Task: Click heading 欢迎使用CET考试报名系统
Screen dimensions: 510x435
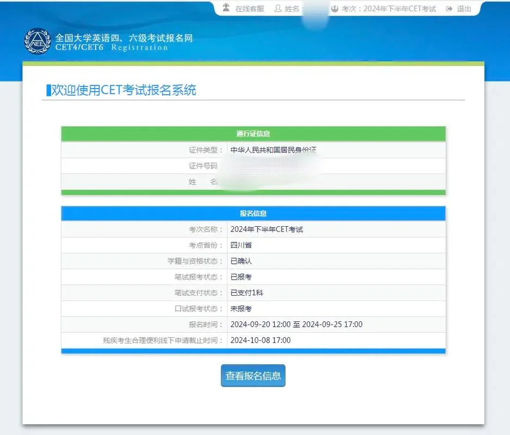Action: [x=123, y=90]
